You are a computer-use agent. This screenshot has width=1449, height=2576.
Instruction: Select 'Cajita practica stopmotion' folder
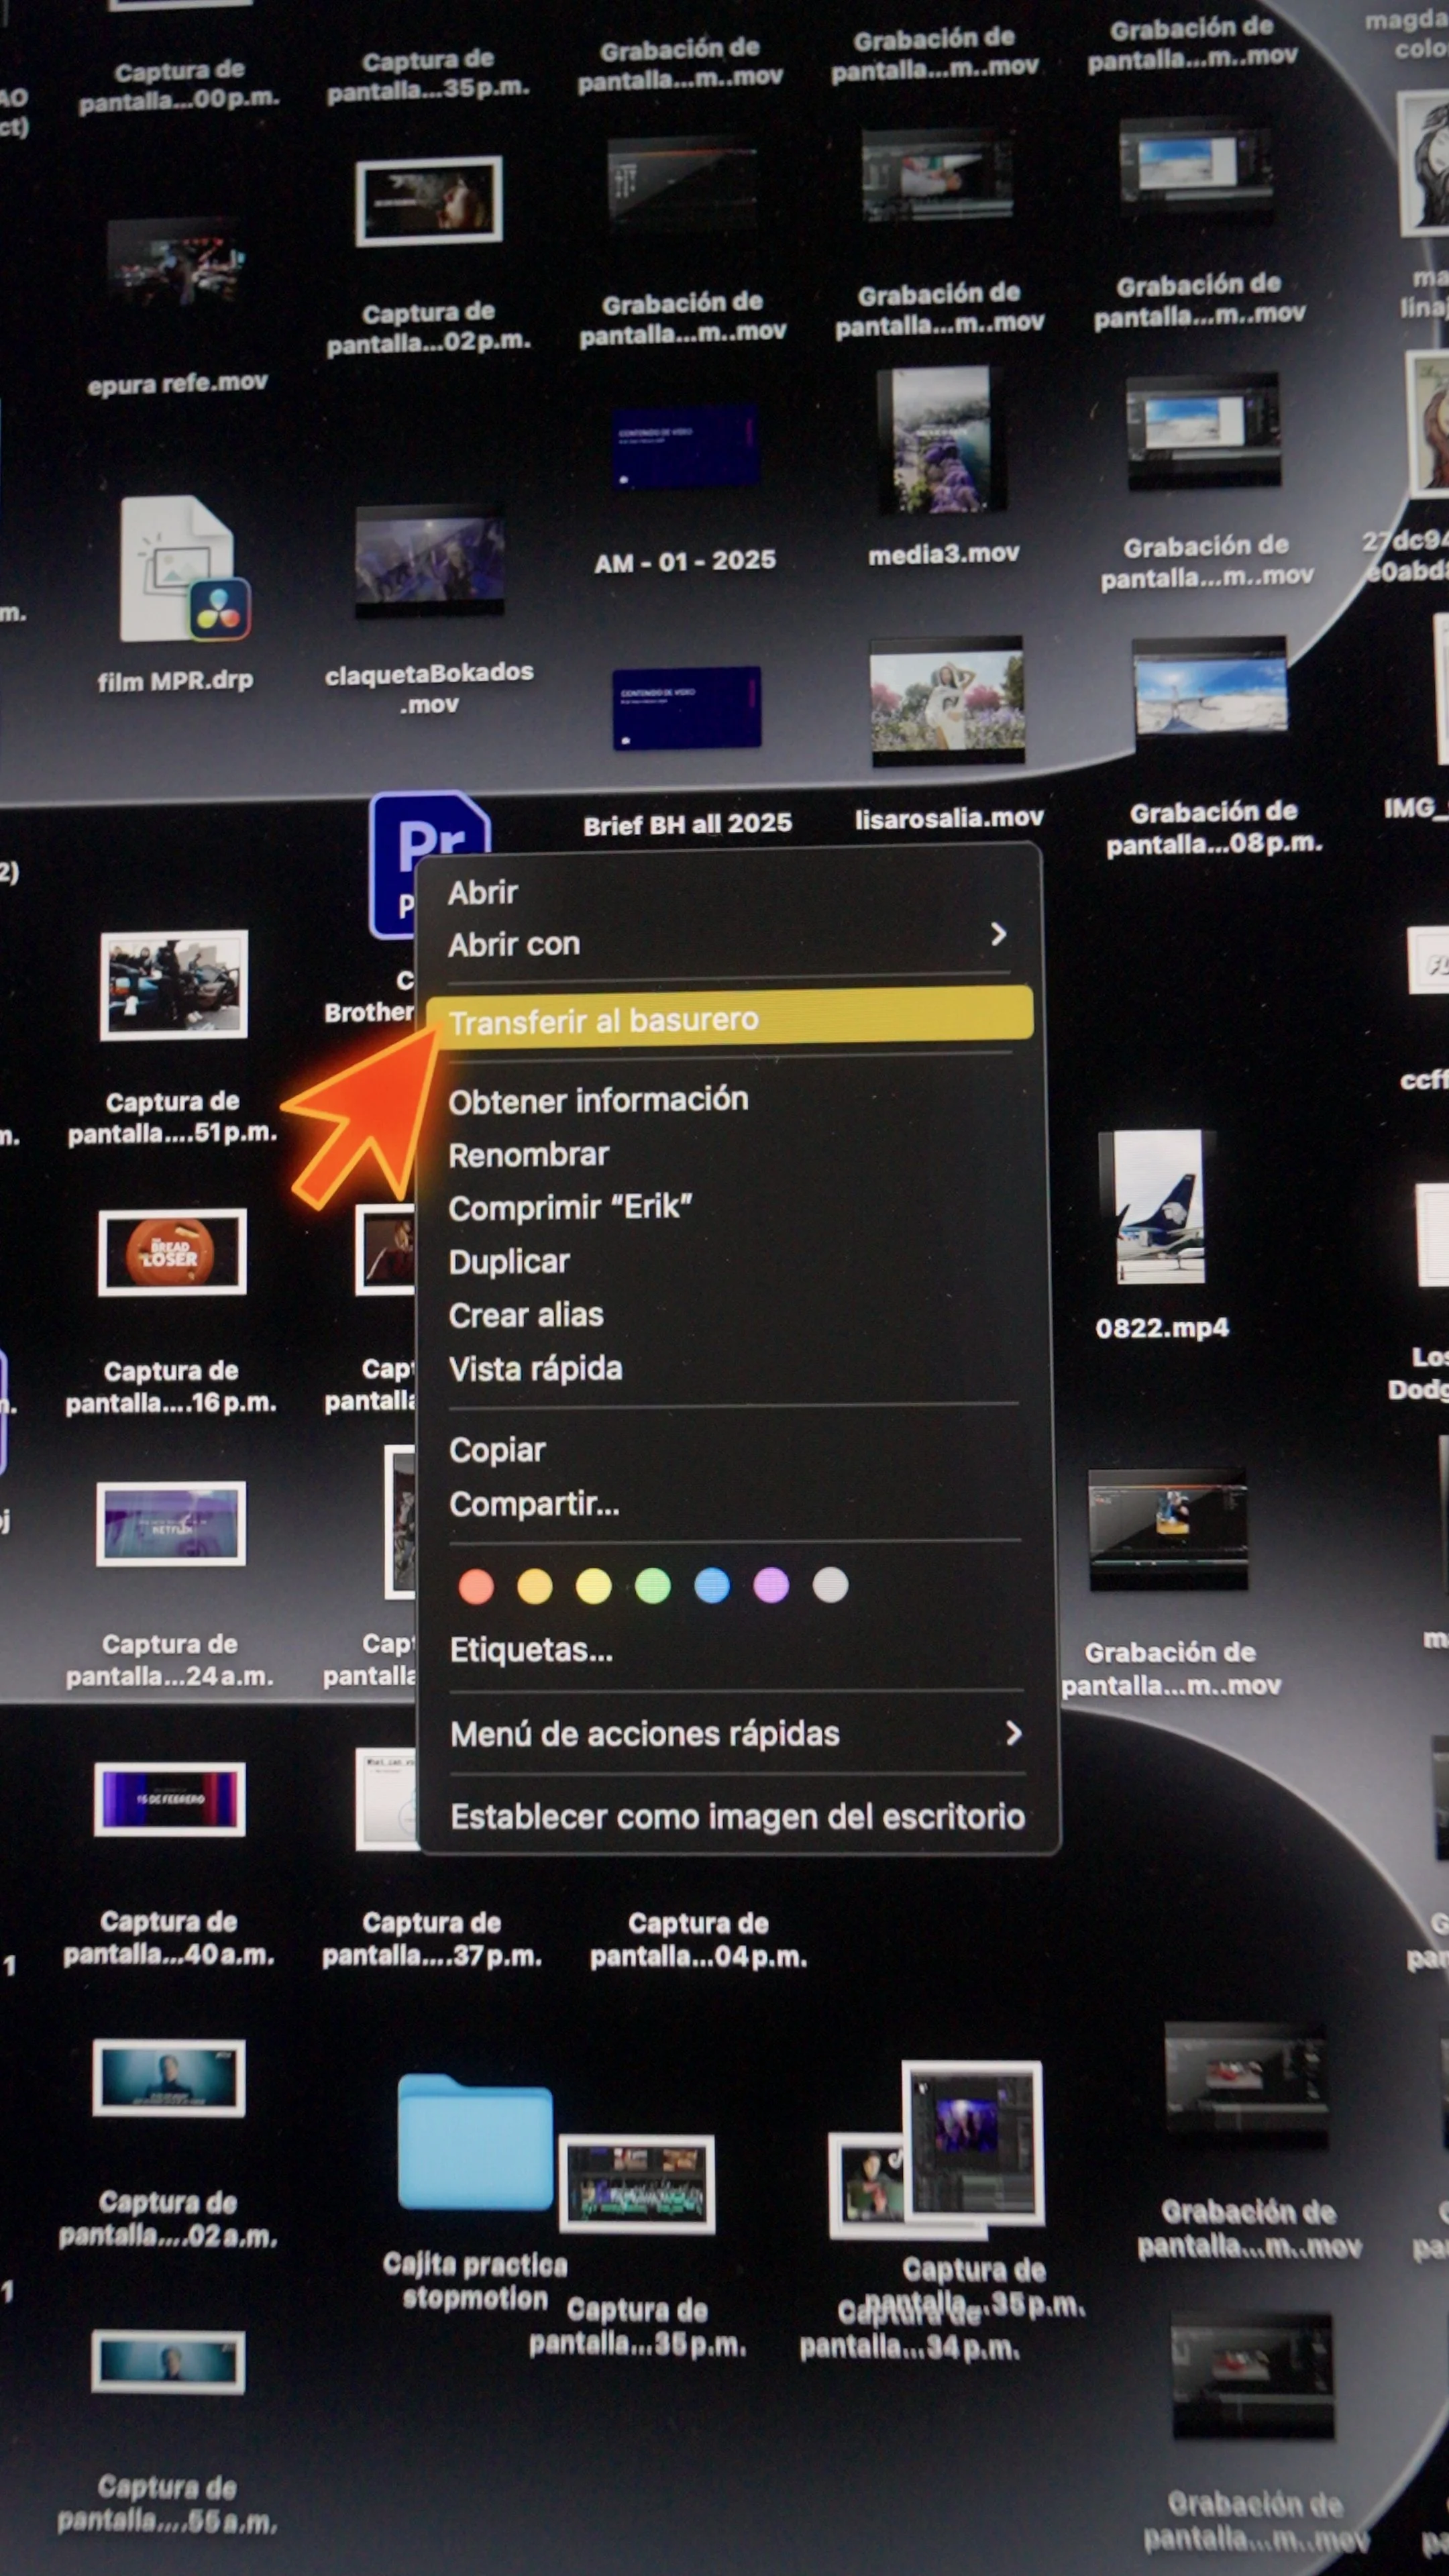click(475, 2141)
